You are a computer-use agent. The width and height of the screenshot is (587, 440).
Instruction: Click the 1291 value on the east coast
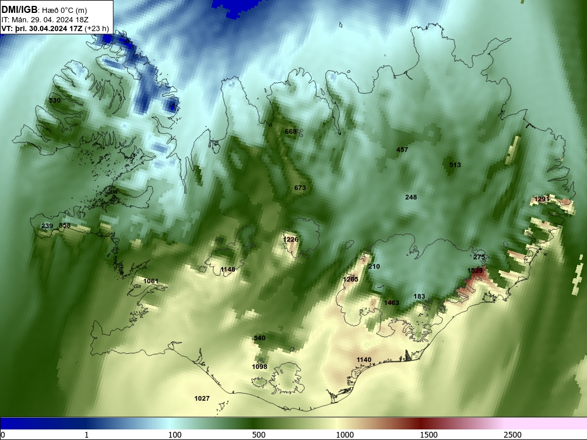(542, 199)
